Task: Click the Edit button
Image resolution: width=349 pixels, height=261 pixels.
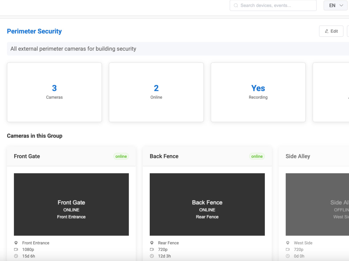Action: 331,31
